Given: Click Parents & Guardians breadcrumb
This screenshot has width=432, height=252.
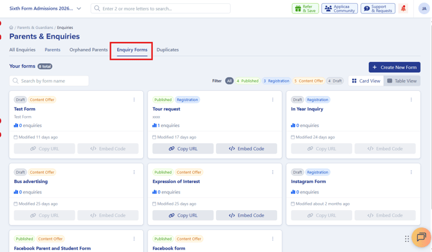Looking at the screenshot, I should pos(35,28).
